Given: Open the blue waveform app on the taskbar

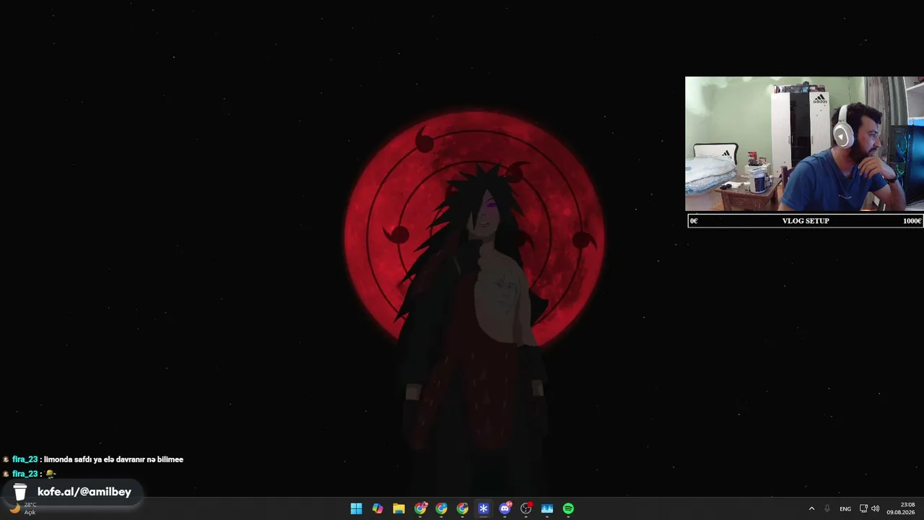Looking at the screenshot, I should [547, 508].
